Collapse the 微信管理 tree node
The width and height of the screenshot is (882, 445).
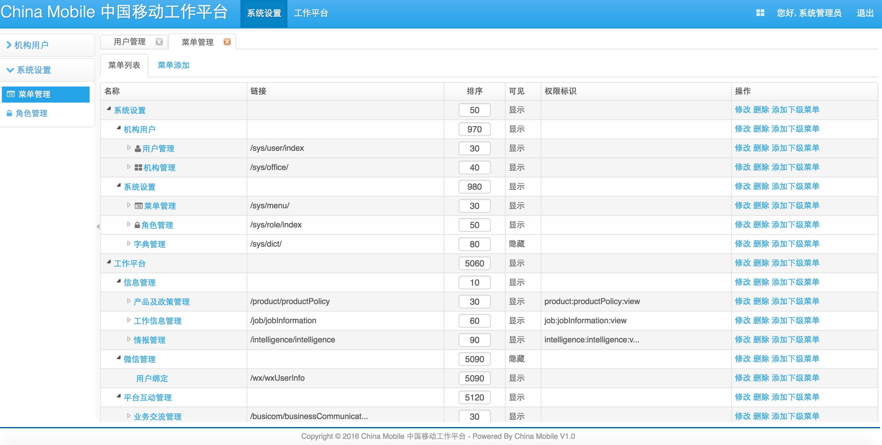[118, 358]
